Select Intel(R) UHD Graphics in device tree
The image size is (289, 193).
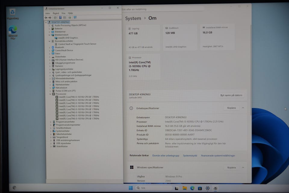pyautogui.click(x=68, y=38)
